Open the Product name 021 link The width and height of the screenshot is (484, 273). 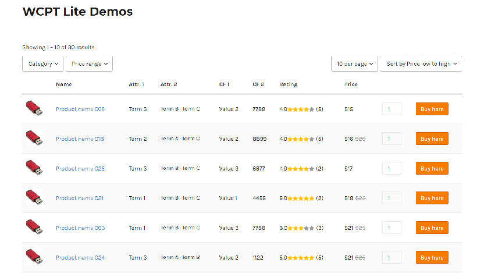[x=80, y=198]
